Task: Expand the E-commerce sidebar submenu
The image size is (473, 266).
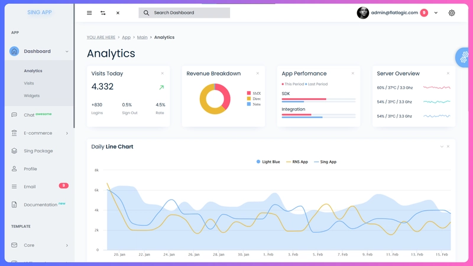Action: coord(67,134)
